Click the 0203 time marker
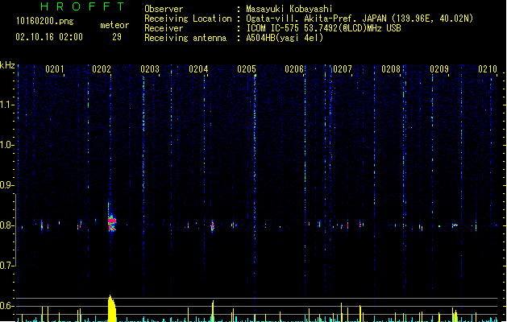The width and height of the screenshot is (507, 322). click(150, 69)
